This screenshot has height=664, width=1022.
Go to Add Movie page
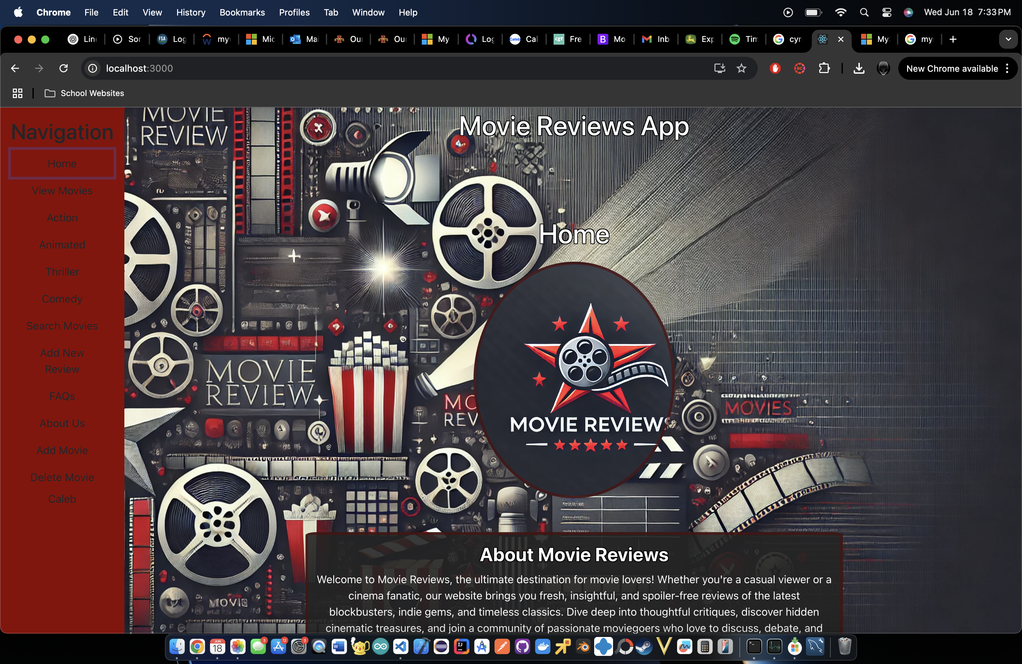click(x=62, y=450)
